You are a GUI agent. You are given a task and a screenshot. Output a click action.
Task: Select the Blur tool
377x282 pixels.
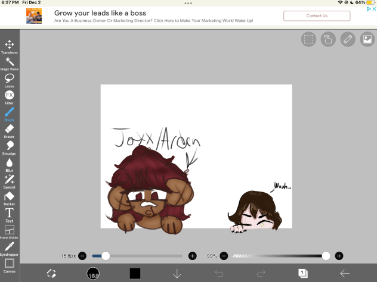tap(10, 165)
